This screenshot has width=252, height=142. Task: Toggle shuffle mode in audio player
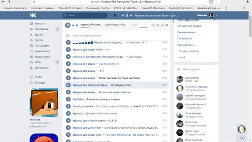click(153, 25)
